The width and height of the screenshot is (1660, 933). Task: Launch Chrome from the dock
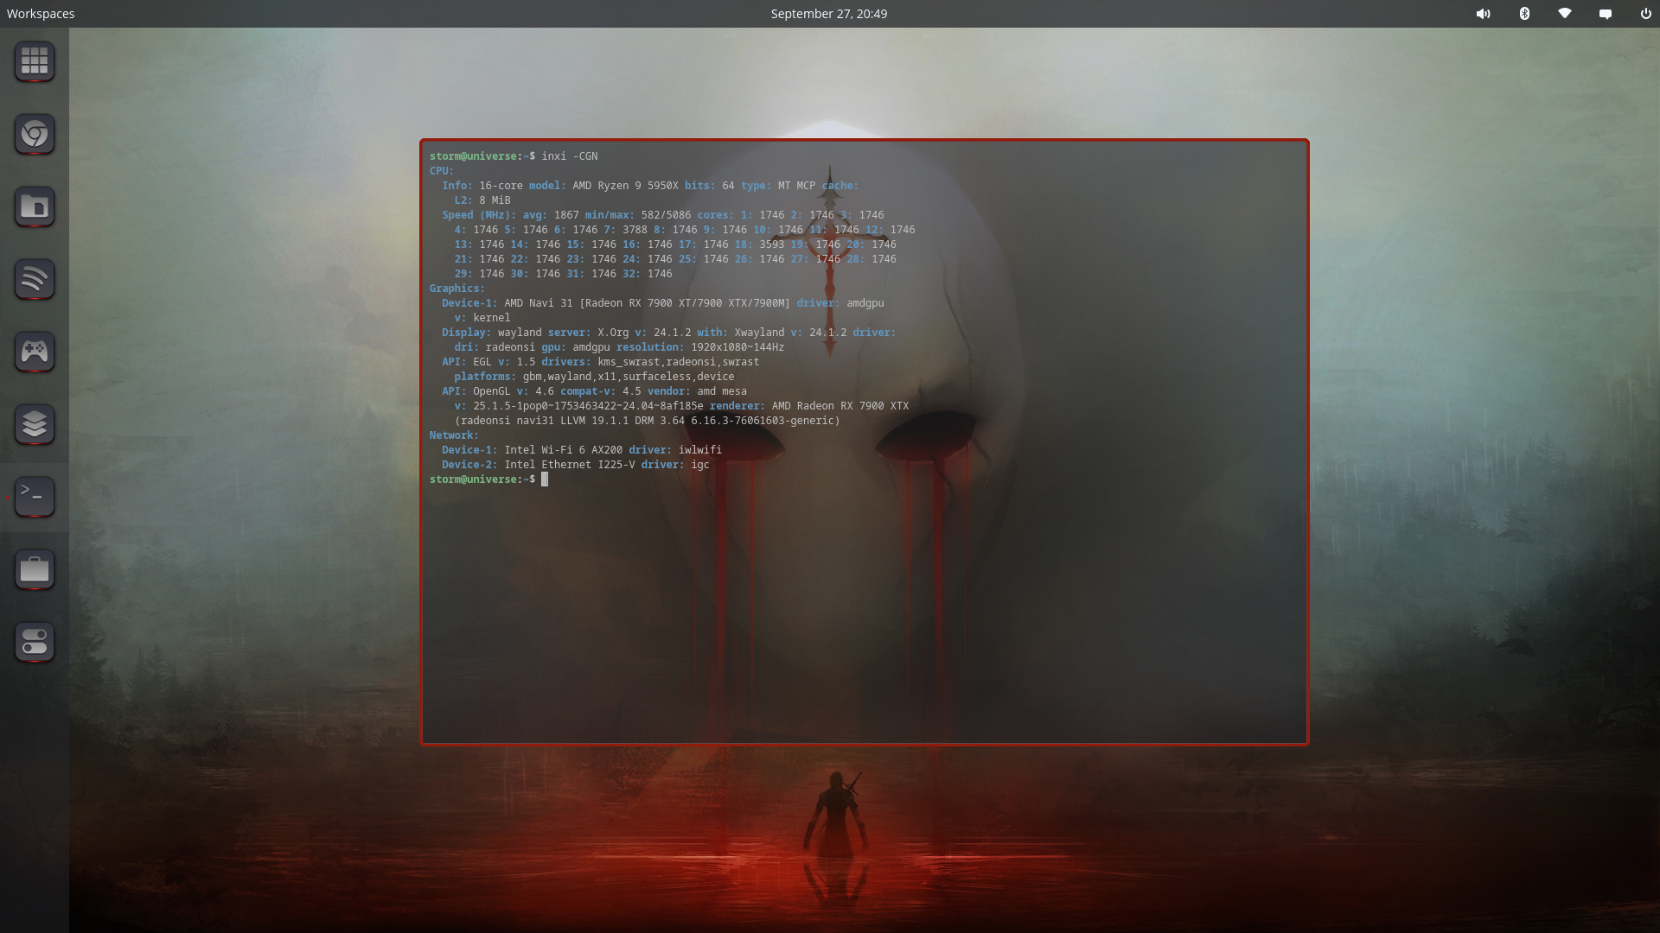point(35,134)
